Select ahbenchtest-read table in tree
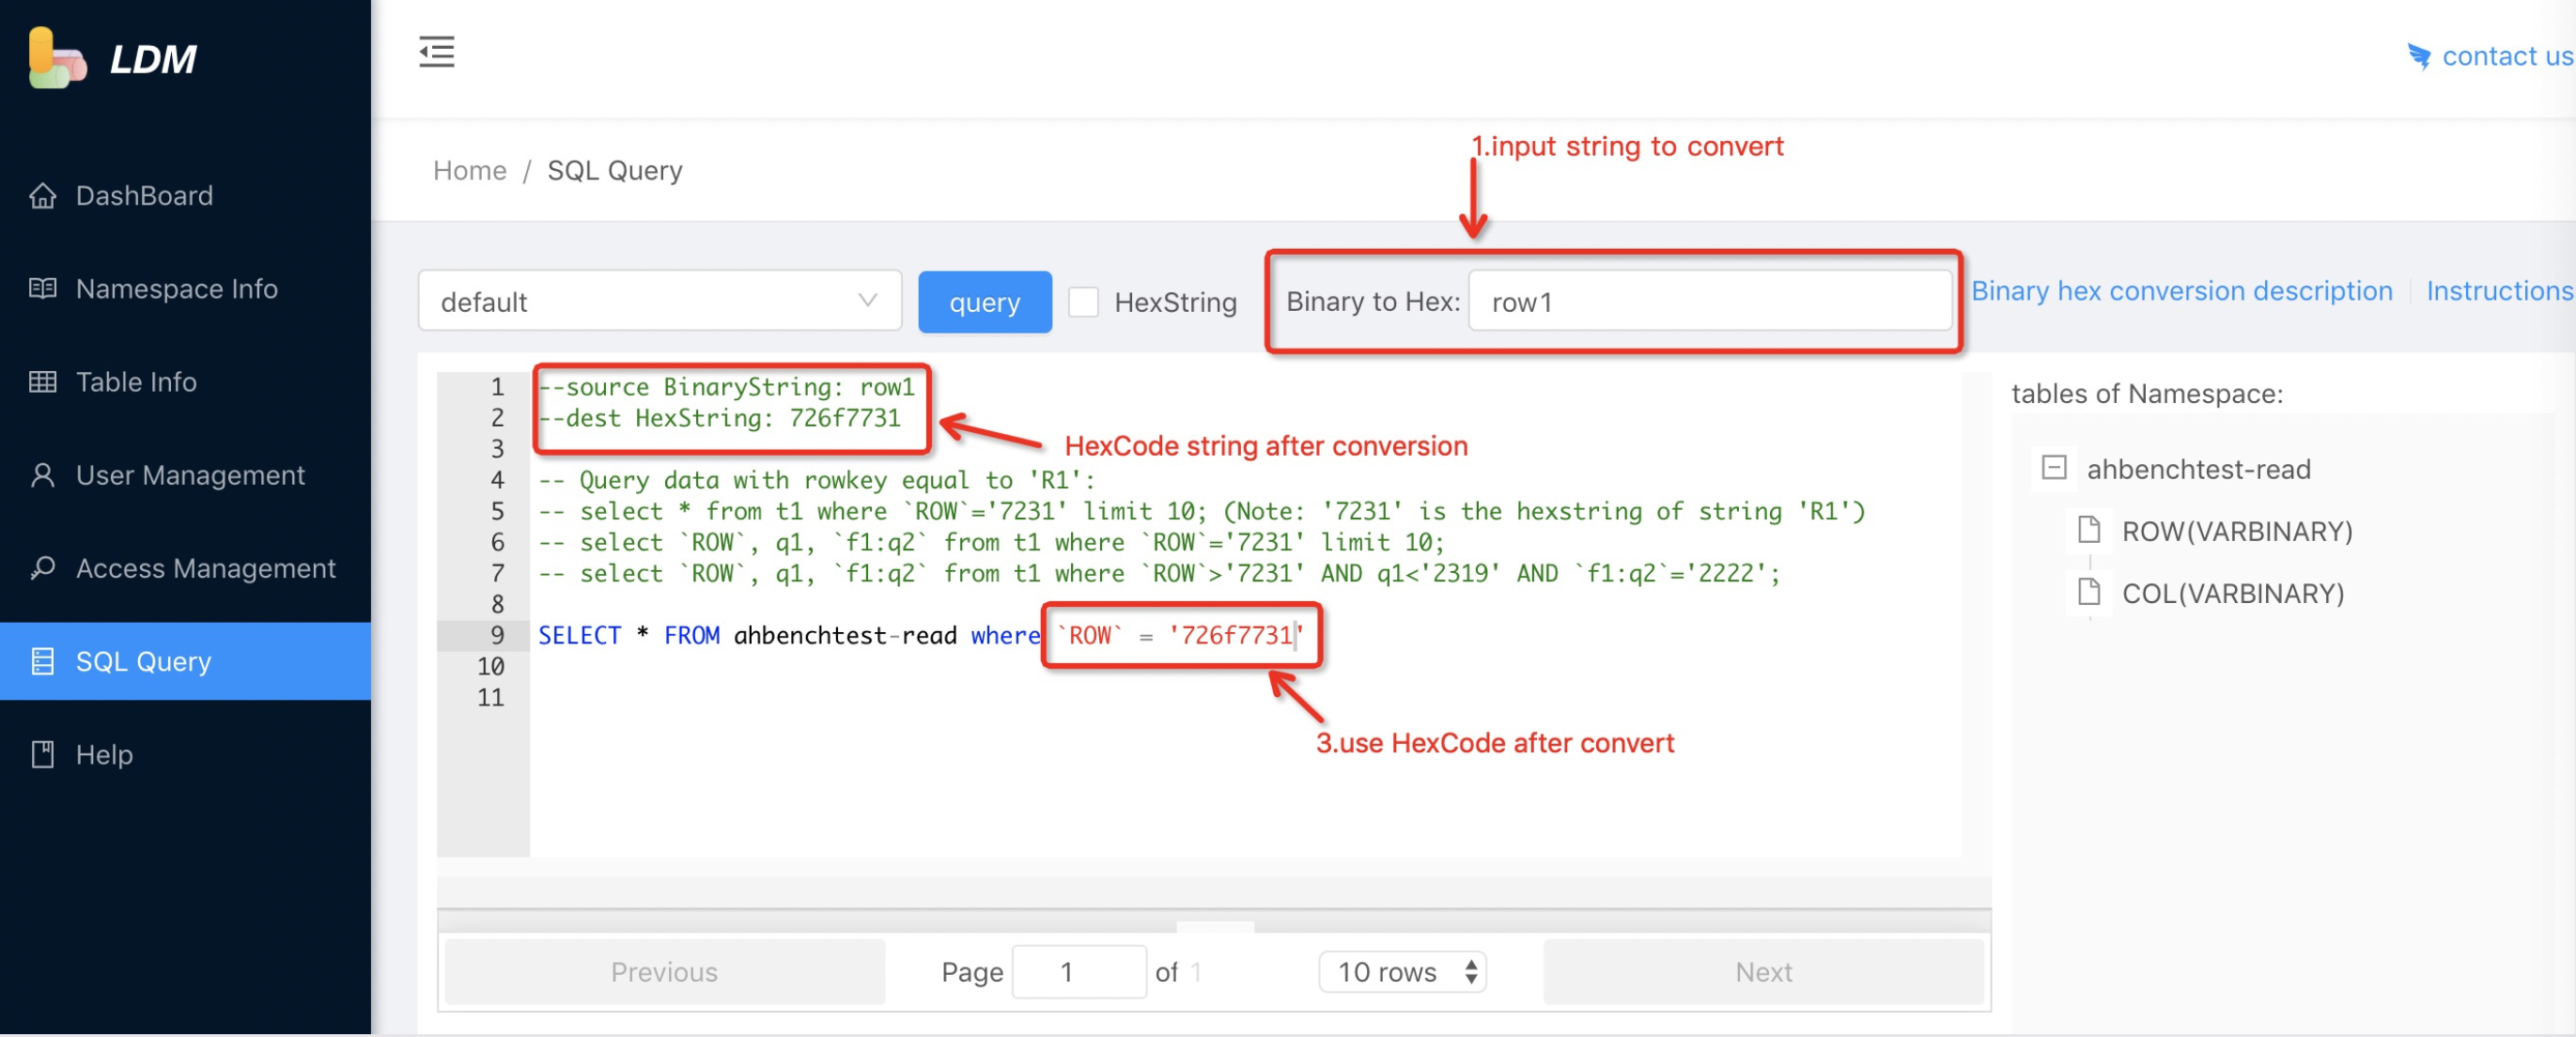Screen dimensions: 2576x1037 (x=2198, y=468)
